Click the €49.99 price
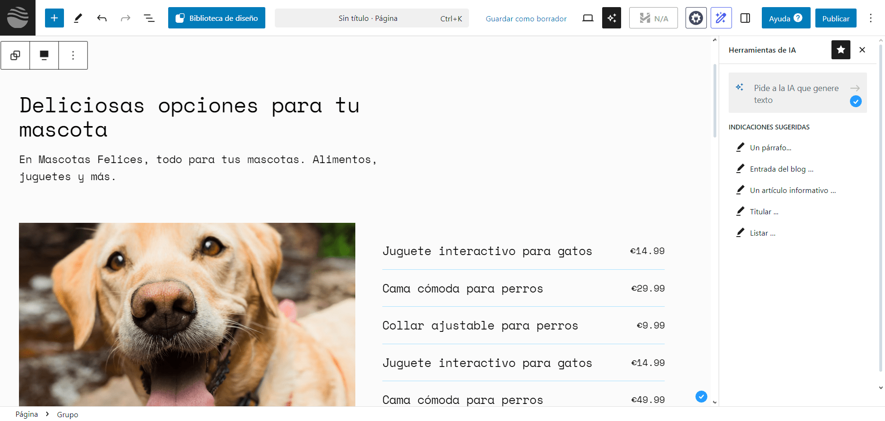This screenshot has height=421, width=885. pyautogui.click(x=648, y=400)
